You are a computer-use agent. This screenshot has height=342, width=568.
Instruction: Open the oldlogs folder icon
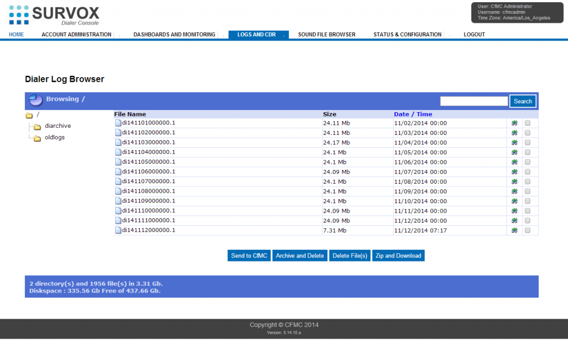[x=37, y=137]
